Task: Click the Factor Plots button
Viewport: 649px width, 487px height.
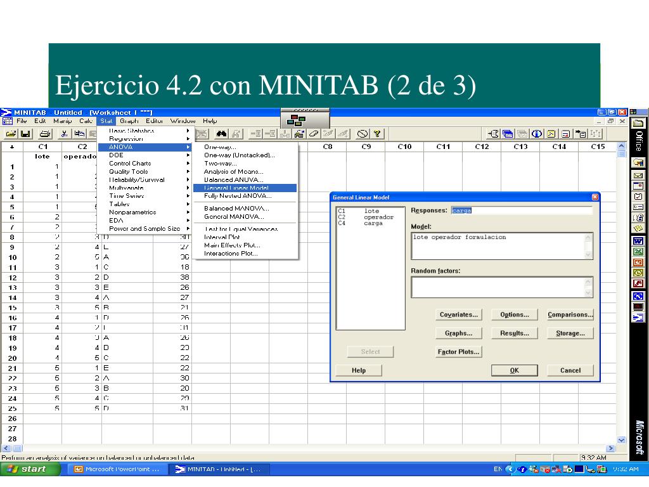Action: pos(459,352)
